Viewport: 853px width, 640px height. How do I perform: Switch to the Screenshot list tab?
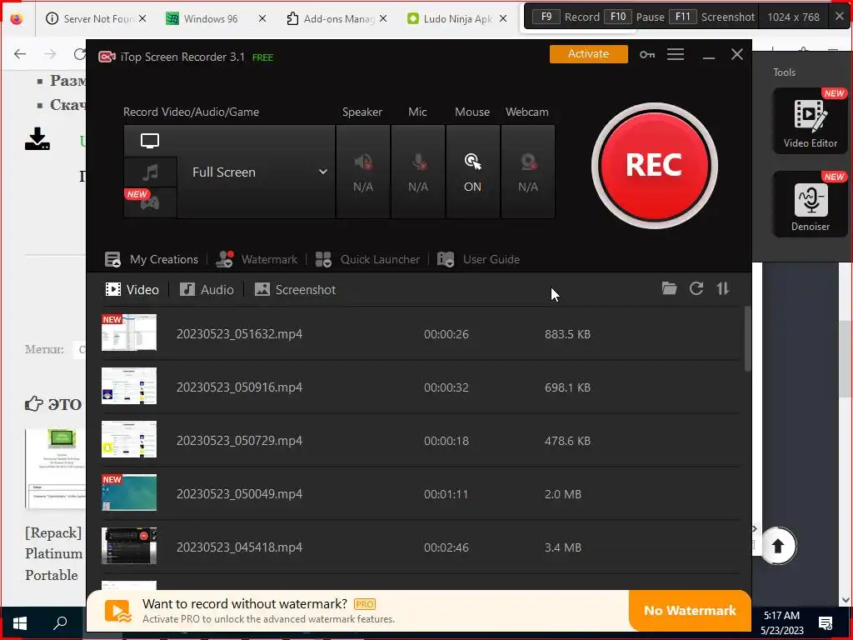[x=296, y=289]
